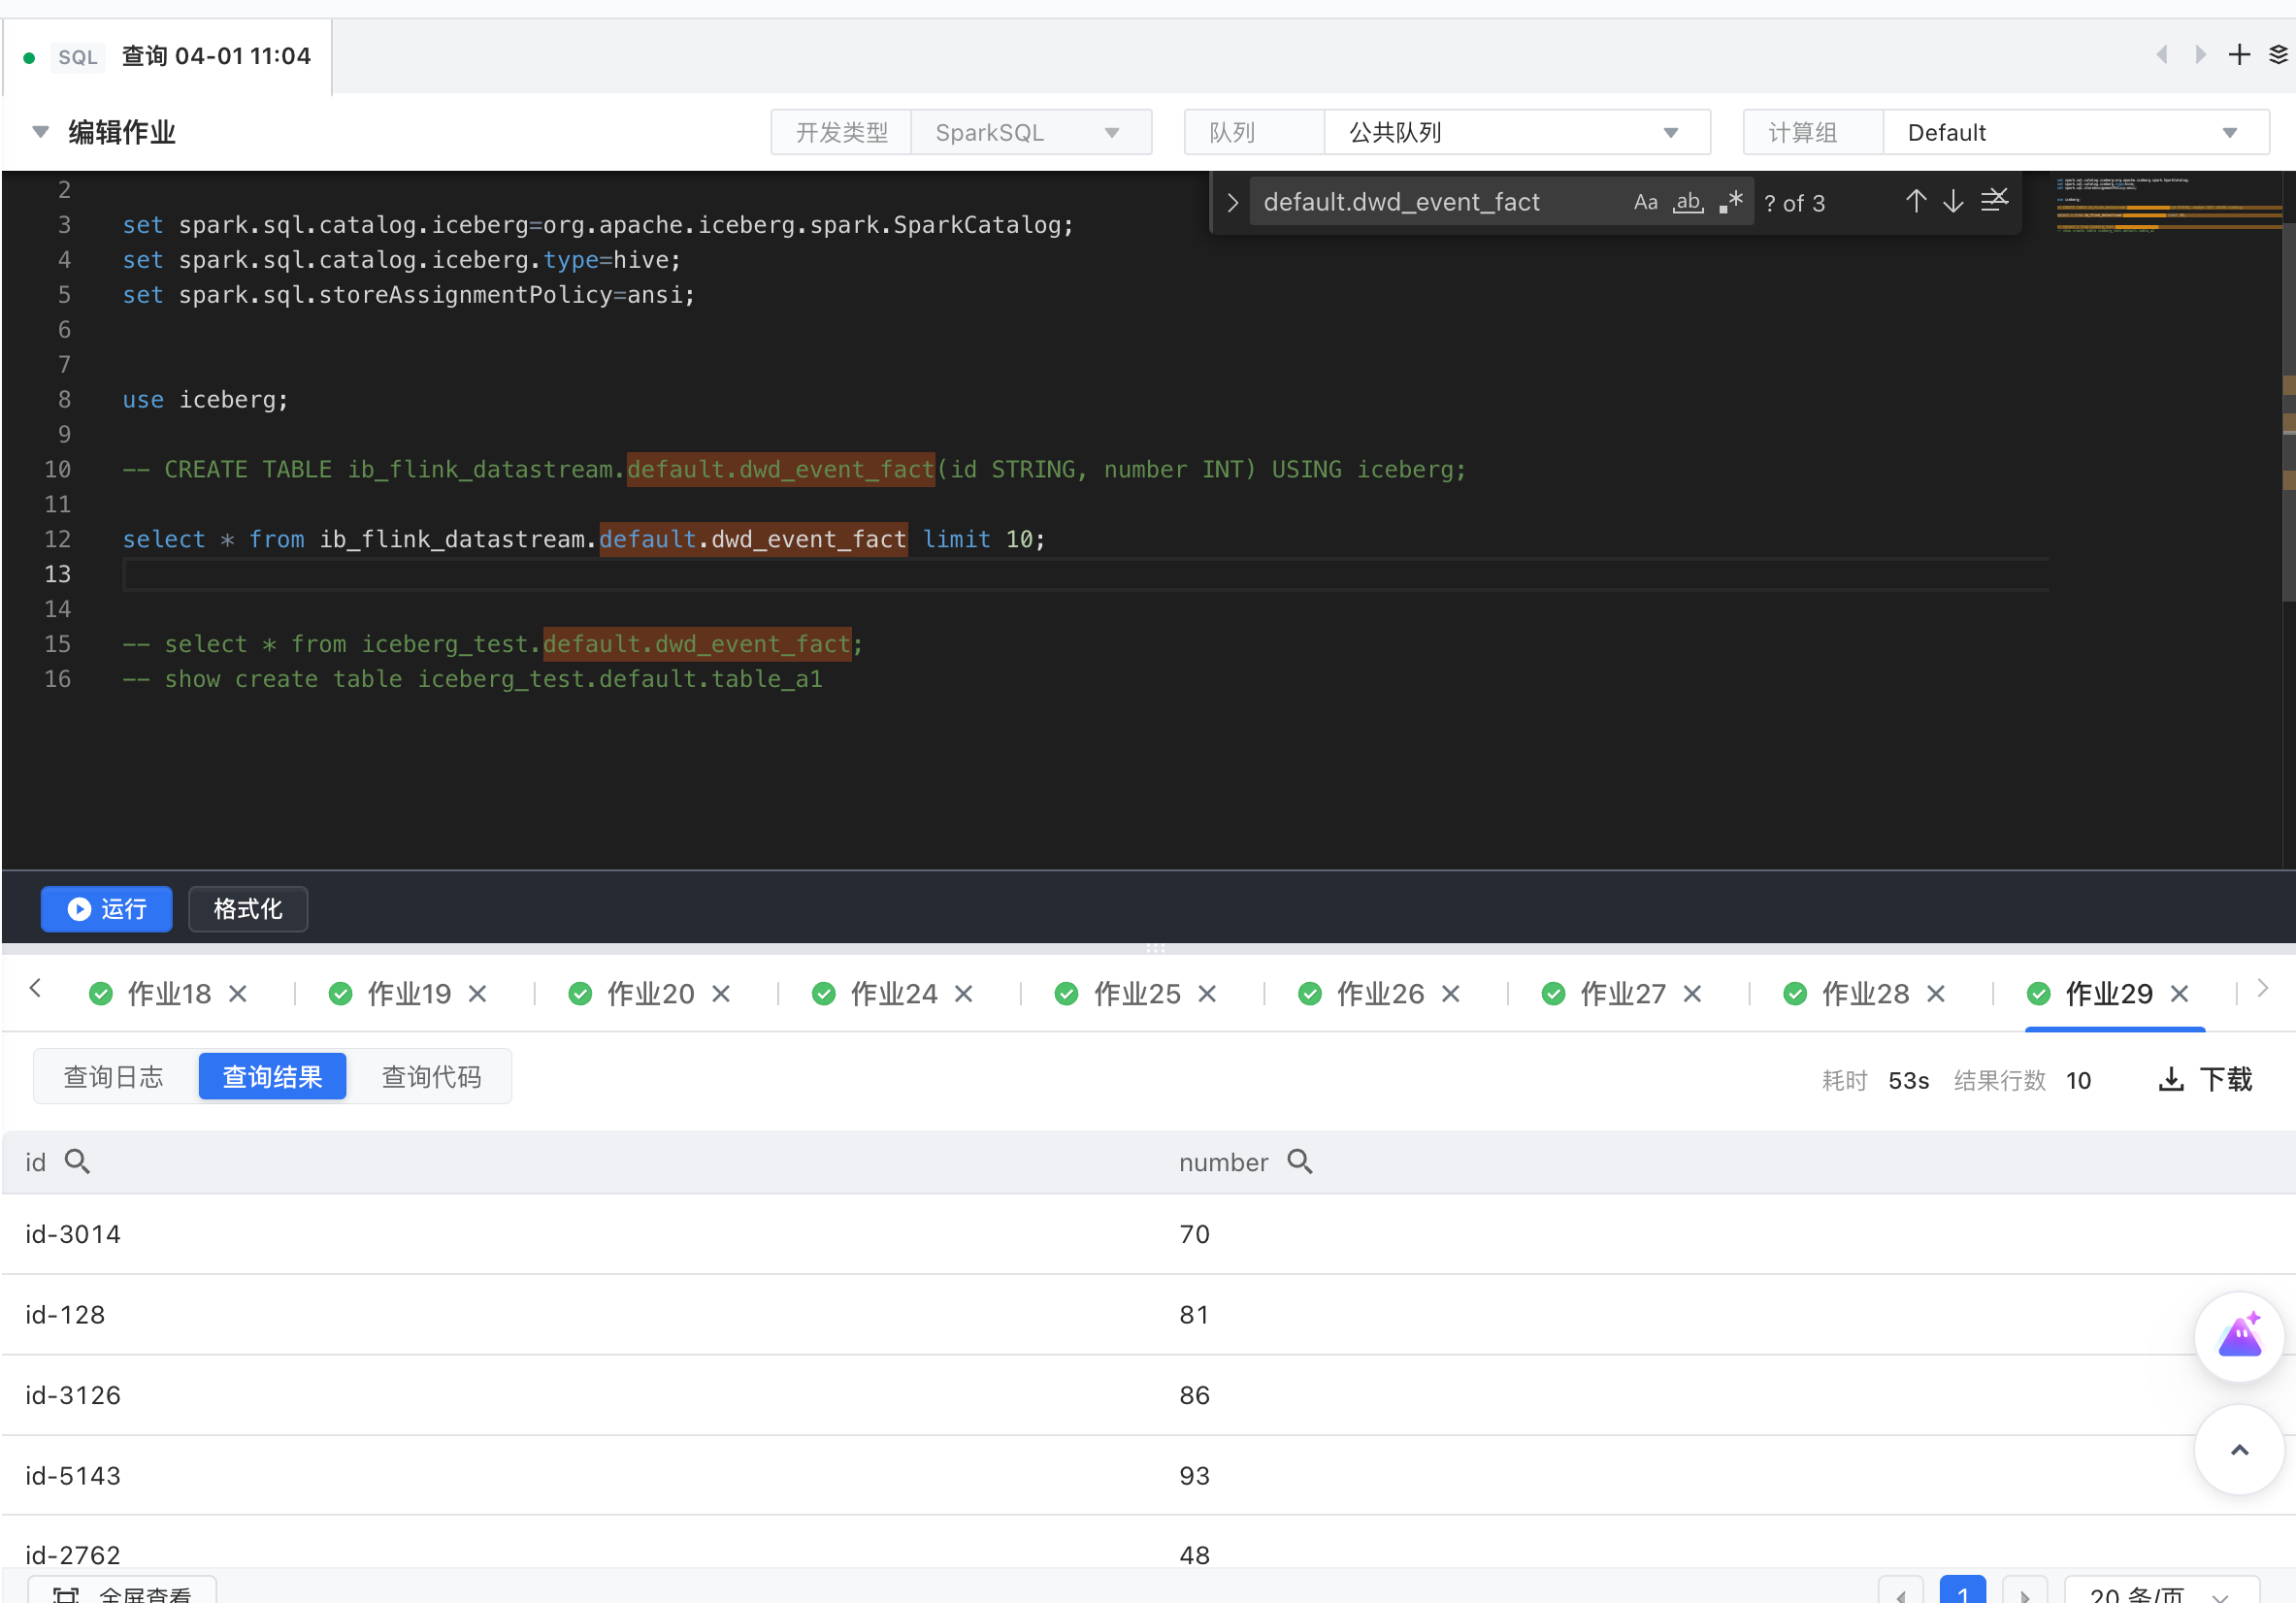Open the SparkSQL development type dropdown
The height and width of the screenshot is (1603, 2296).
[x=1029, y=133]
